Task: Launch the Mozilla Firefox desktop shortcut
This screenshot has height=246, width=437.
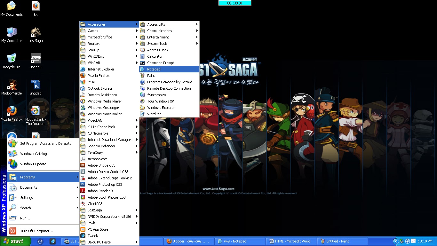Action: pyautogui.click(x=12, y=114)
